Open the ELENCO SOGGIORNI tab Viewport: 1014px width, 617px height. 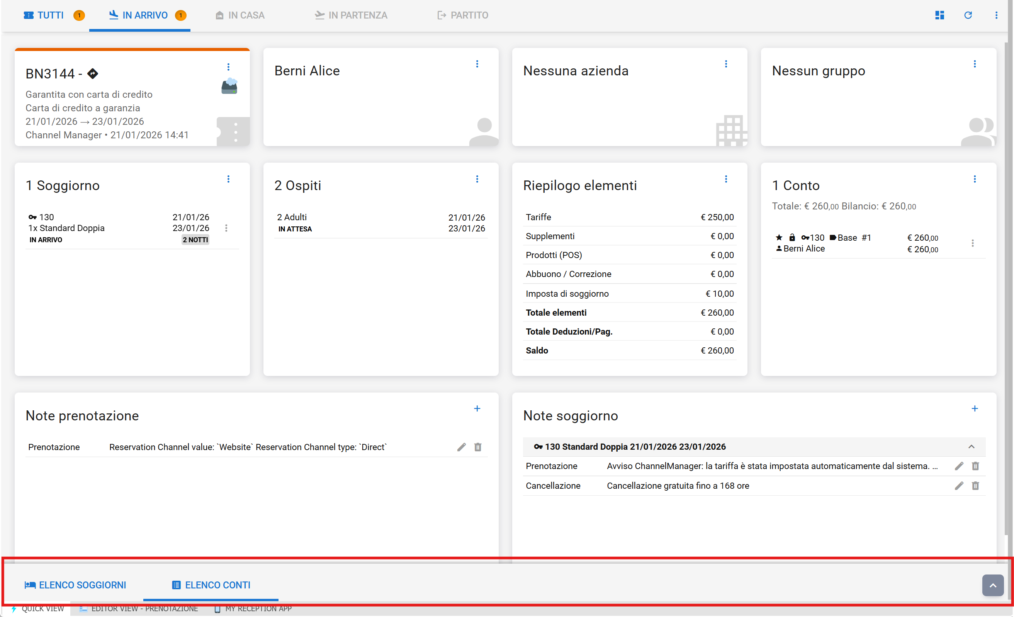coord(75,585)
